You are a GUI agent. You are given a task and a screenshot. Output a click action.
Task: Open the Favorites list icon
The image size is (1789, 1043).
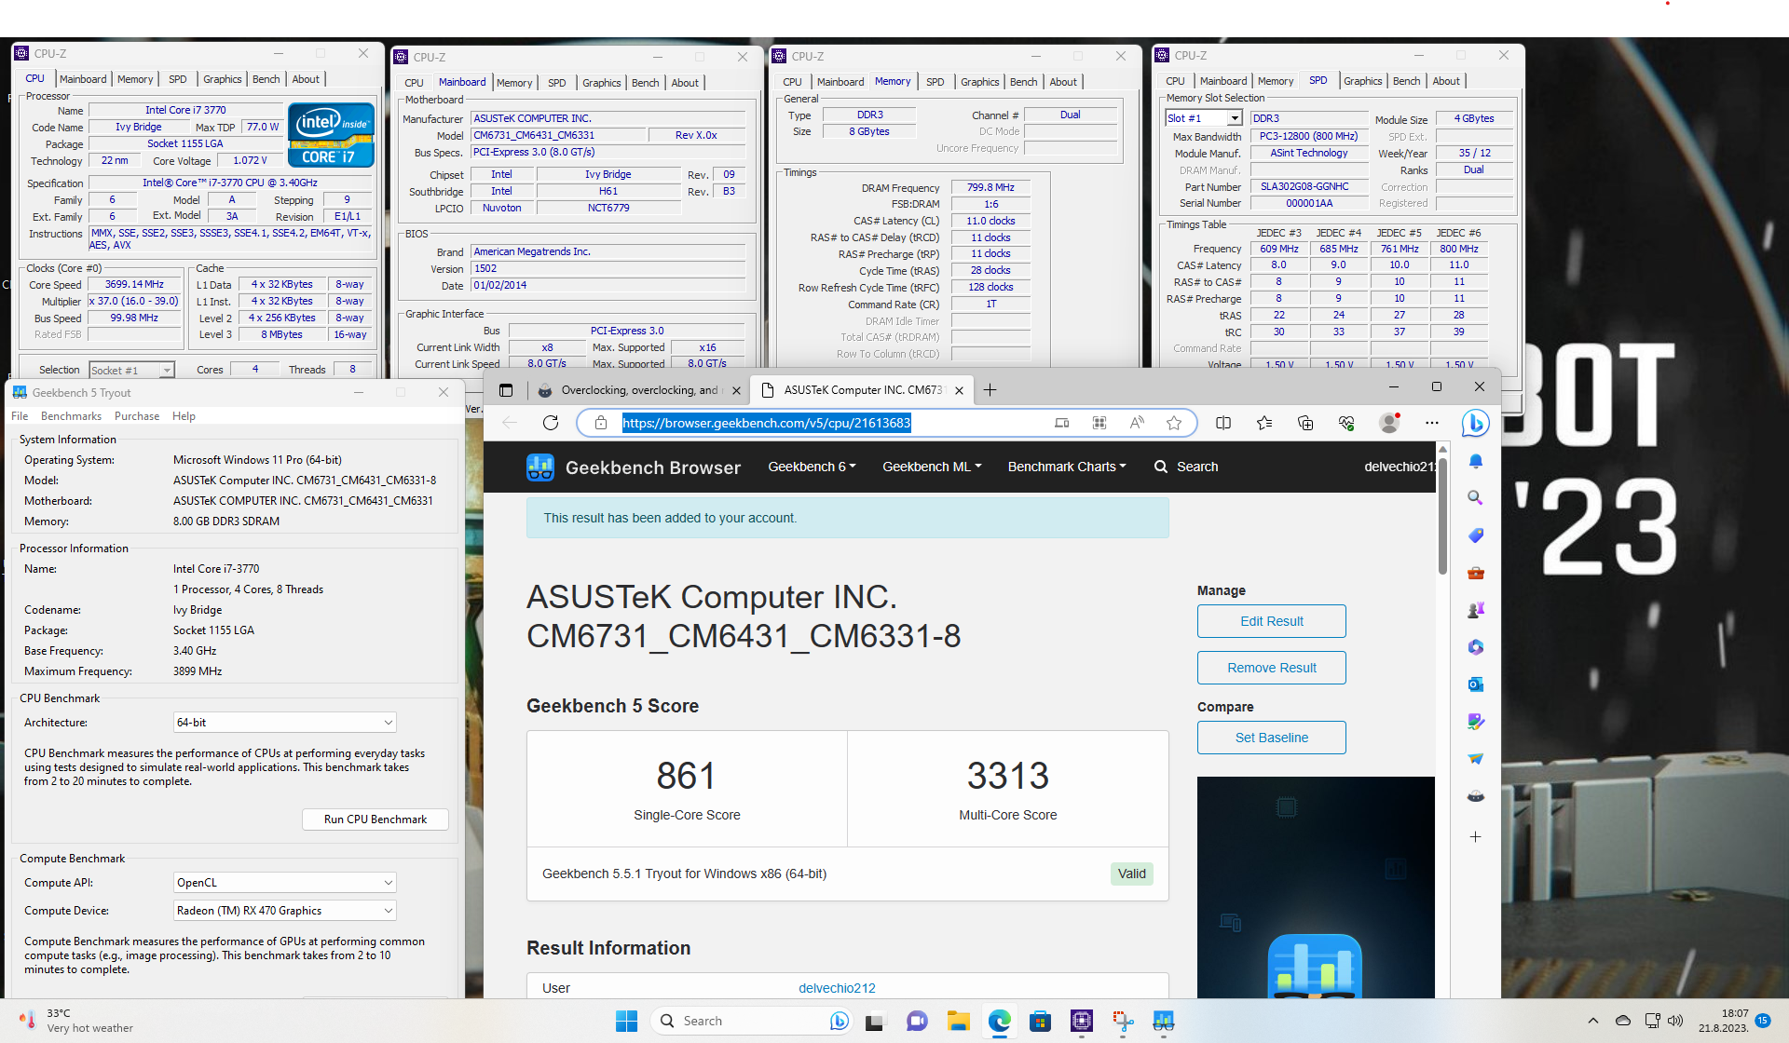(1264, 423)
